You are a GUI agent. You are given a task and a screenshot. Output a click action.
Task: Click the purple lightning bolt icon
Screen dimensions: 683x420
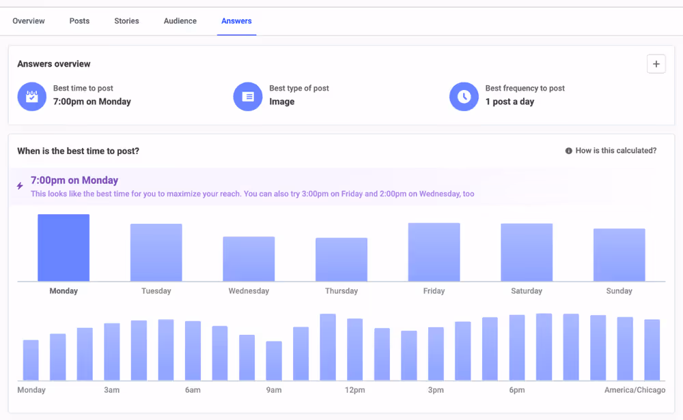(x=20, y=185)
